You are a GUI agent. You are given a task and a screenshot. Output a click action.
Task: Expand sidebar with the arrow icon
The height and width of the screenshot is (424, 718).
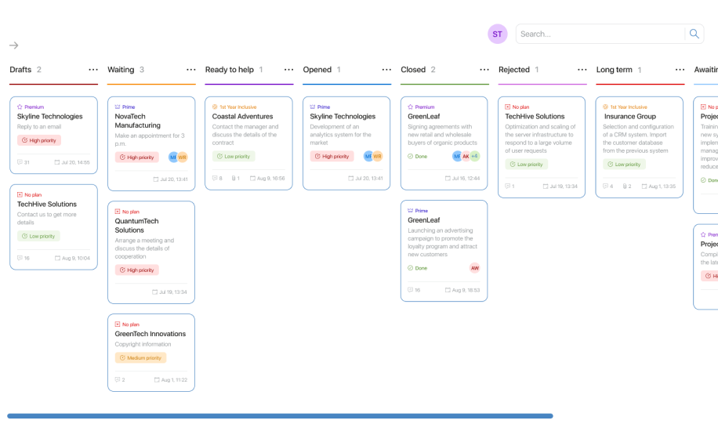click(14, 45)
